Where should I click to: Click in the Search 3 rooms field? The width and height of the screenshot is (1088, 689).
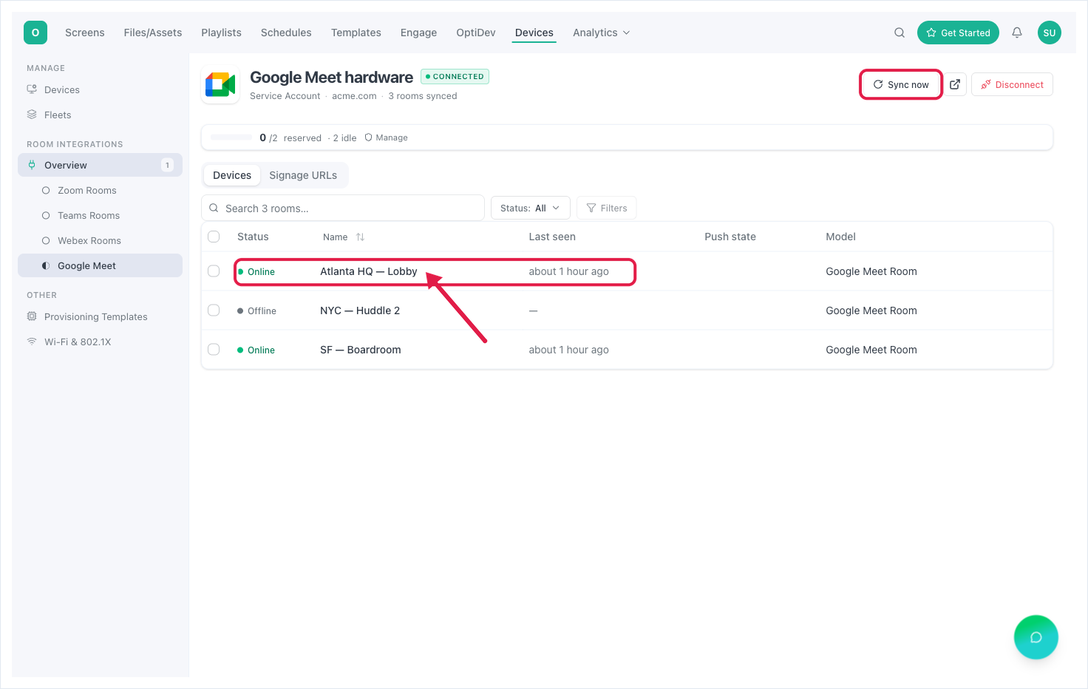point(343,208)
